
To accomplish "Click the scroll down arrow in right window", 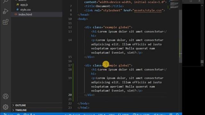I will (202, 65).
